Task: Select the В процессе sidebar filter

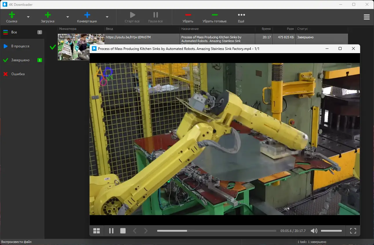Action: (x=20, y=46)
